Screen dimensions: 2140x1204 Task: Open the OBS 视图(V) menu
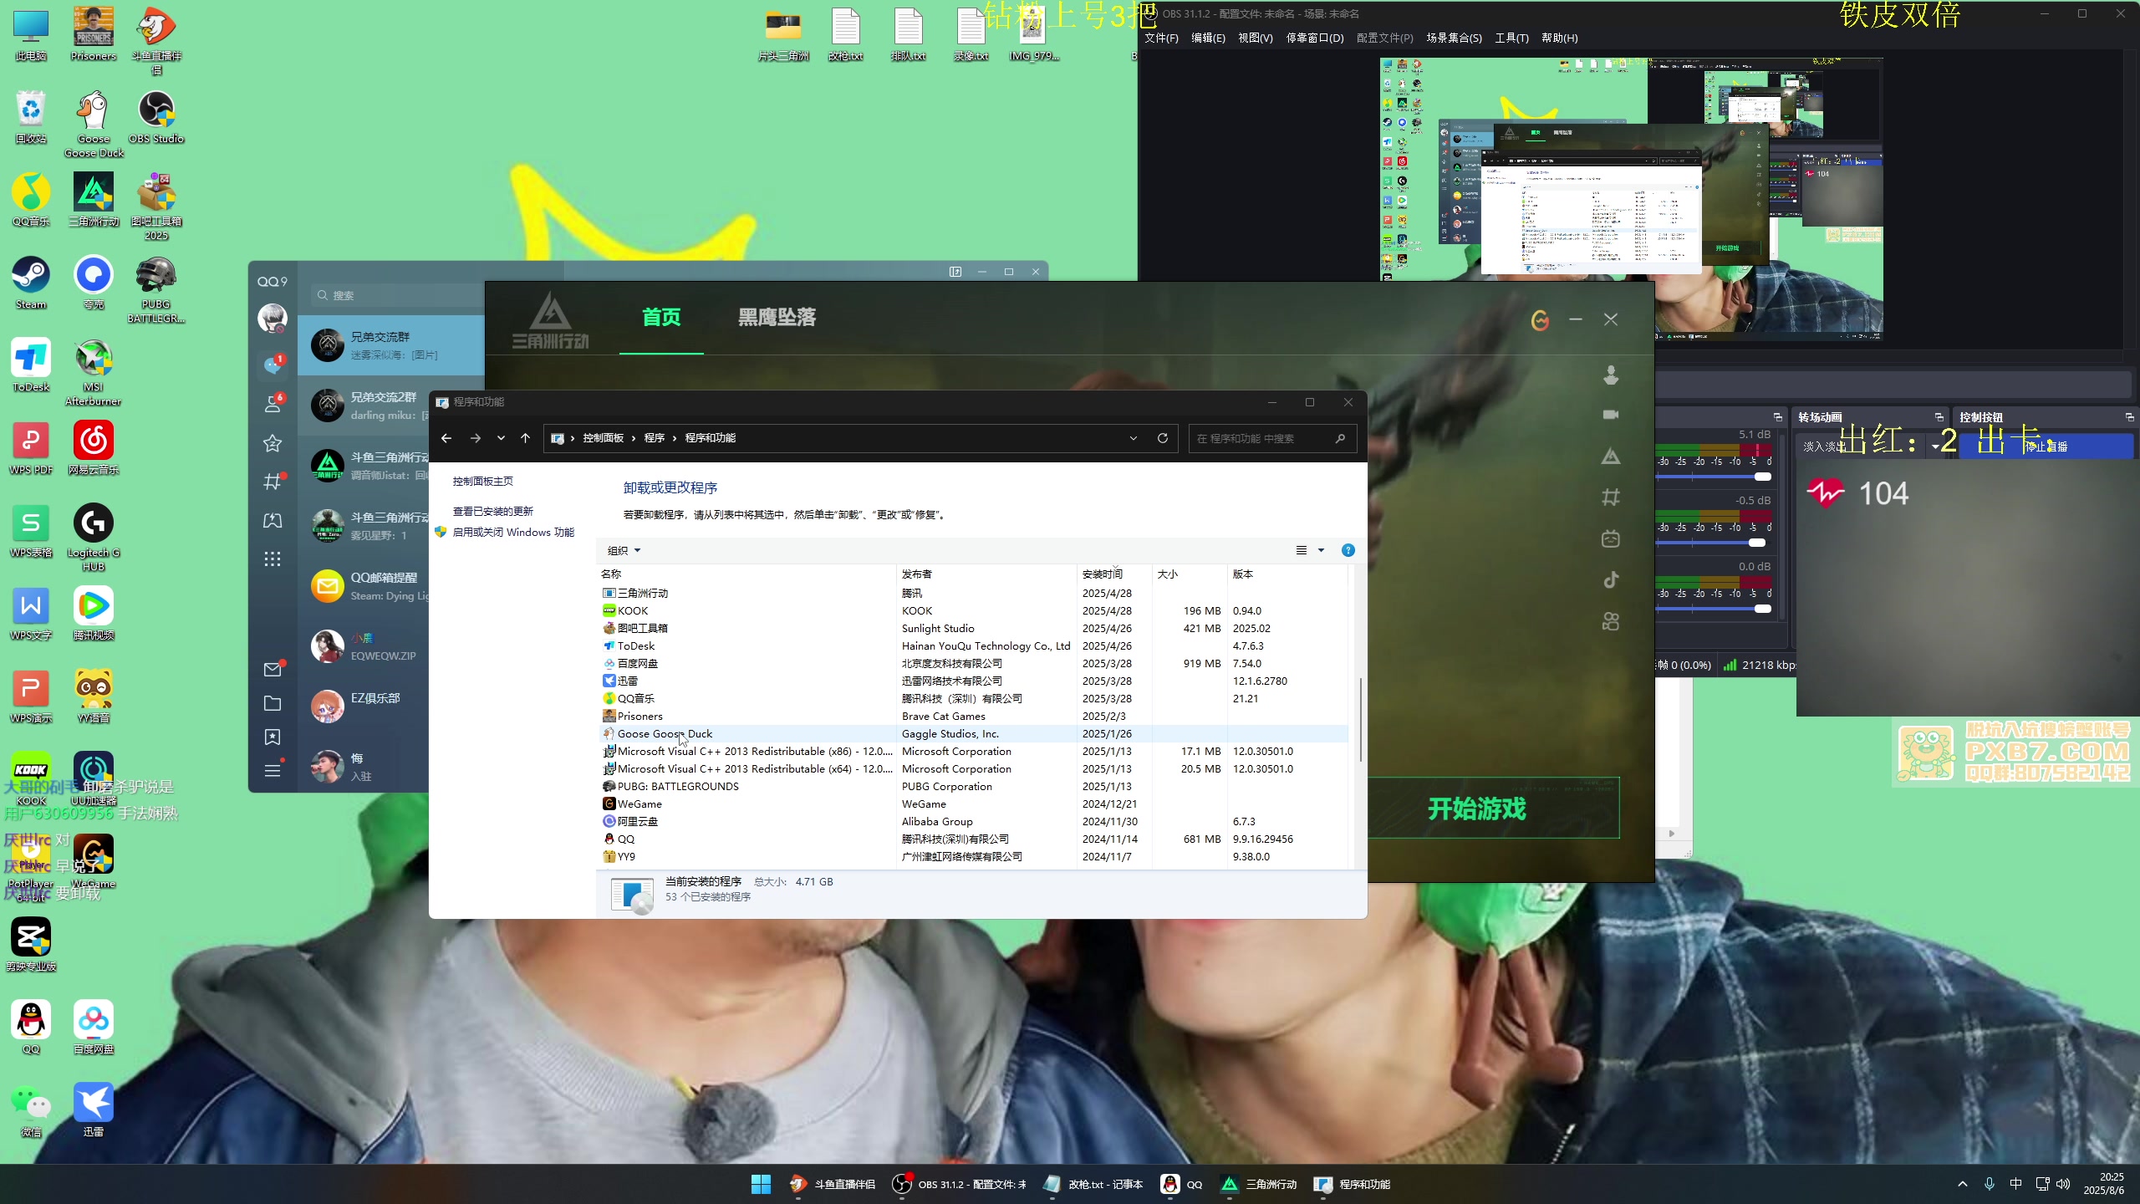point(1256,38)
